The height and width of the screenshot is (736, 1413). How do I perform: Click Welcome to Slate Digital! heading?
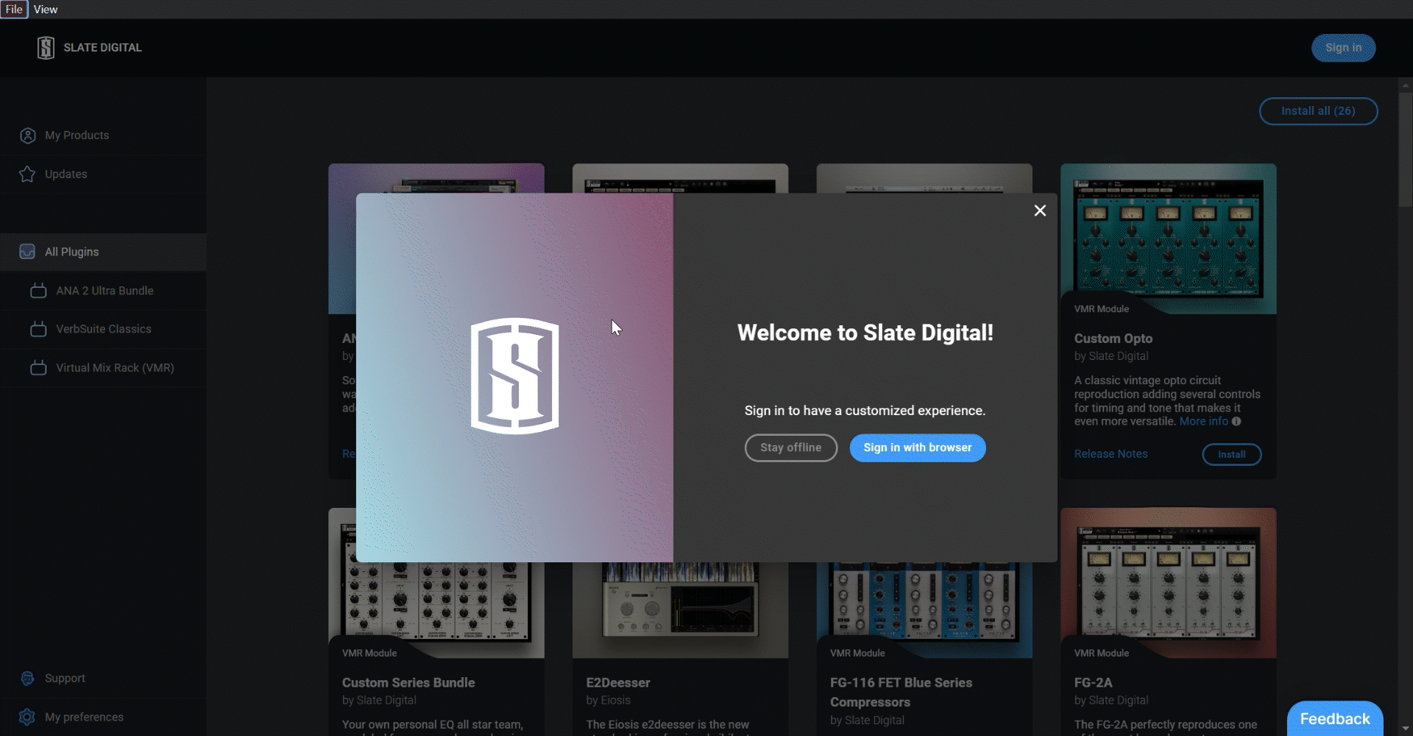click(865, 333)
